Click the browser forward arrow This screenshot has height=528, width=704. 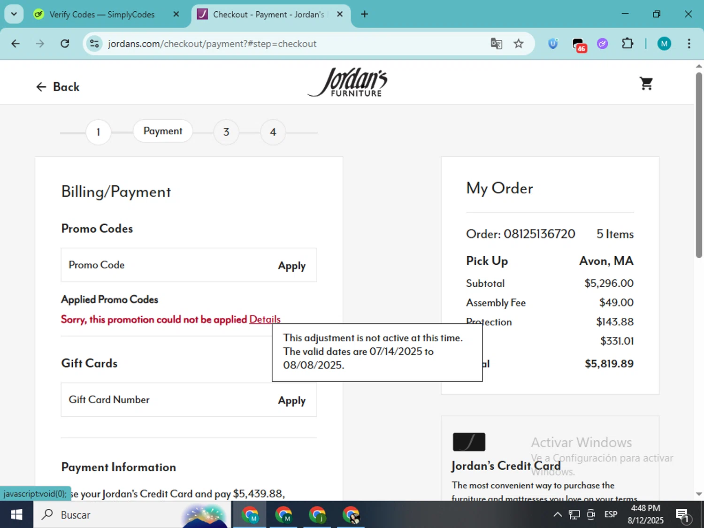(x=40, y=44)
